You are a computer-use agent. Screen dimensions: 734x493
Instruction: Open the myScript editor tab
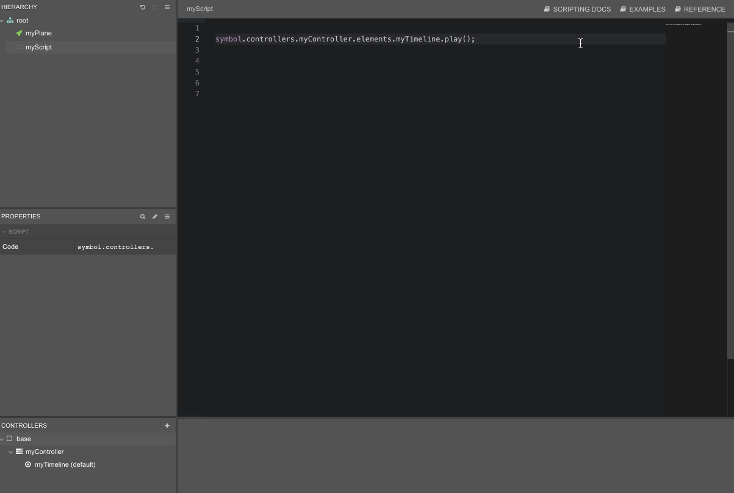200,9
